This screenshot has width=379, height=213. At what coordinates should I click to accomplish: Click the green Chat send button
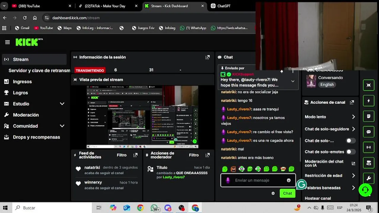[287, 193]
